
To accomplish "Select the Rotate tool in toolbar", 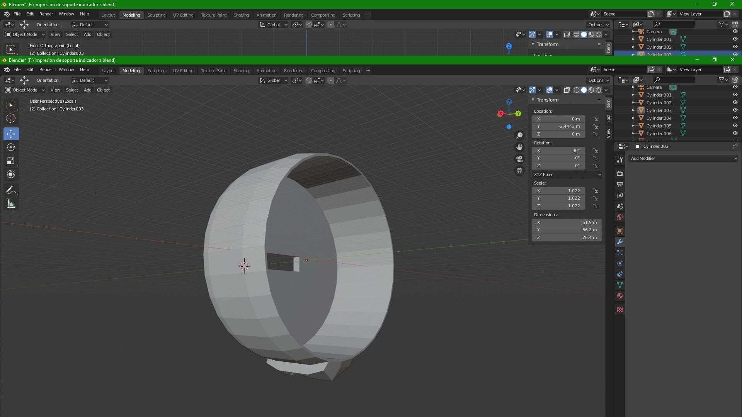I will [x=11, y=147].
